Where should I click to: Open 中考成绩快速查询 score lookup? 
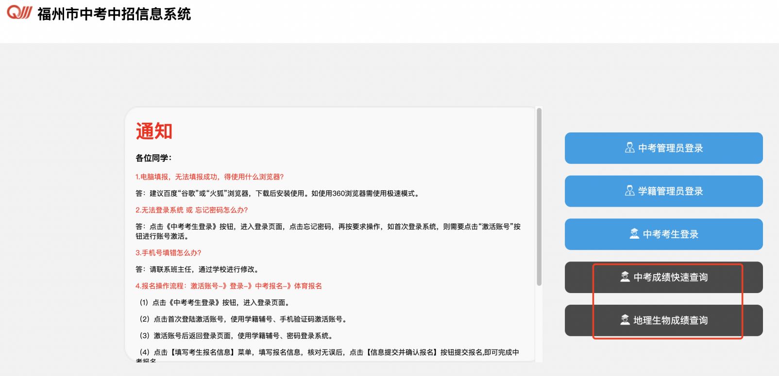click(670, 278)
